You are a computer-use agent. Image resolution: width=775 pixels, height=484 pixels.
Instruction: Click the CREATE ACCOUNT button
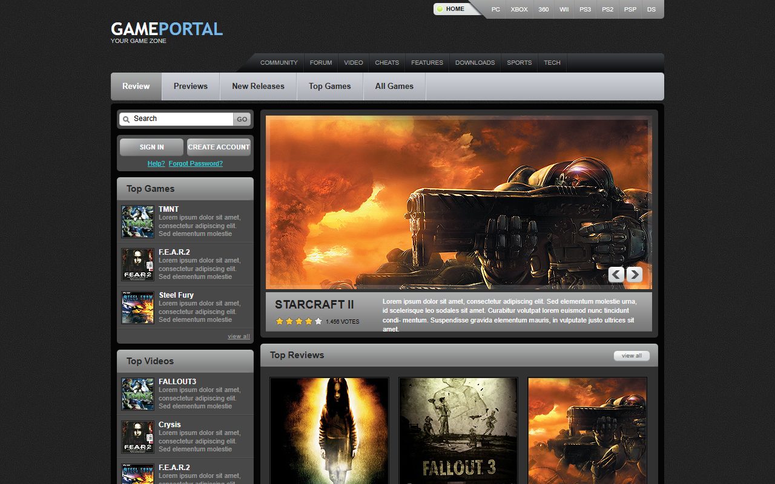pyautogui.click(x=219, y=147)
